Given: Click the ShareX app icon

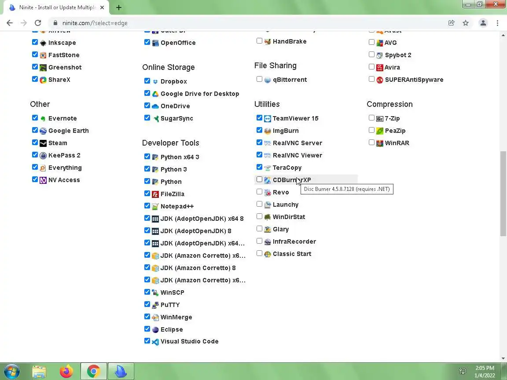Looking at the screenshot, I should point(43,80).
